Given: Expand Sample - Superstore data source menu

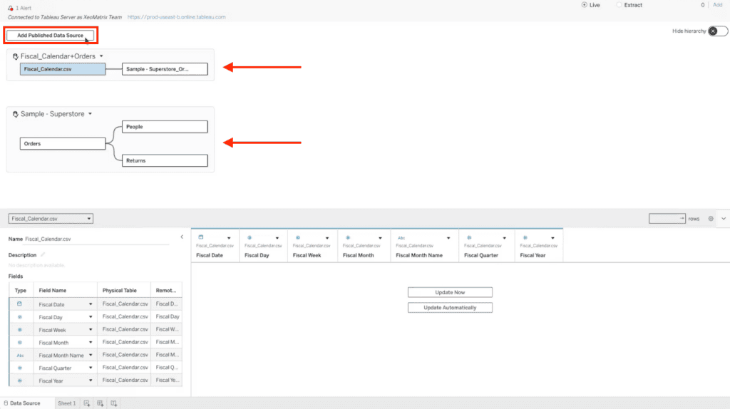Looking at the screenshot, I should 91,113.
